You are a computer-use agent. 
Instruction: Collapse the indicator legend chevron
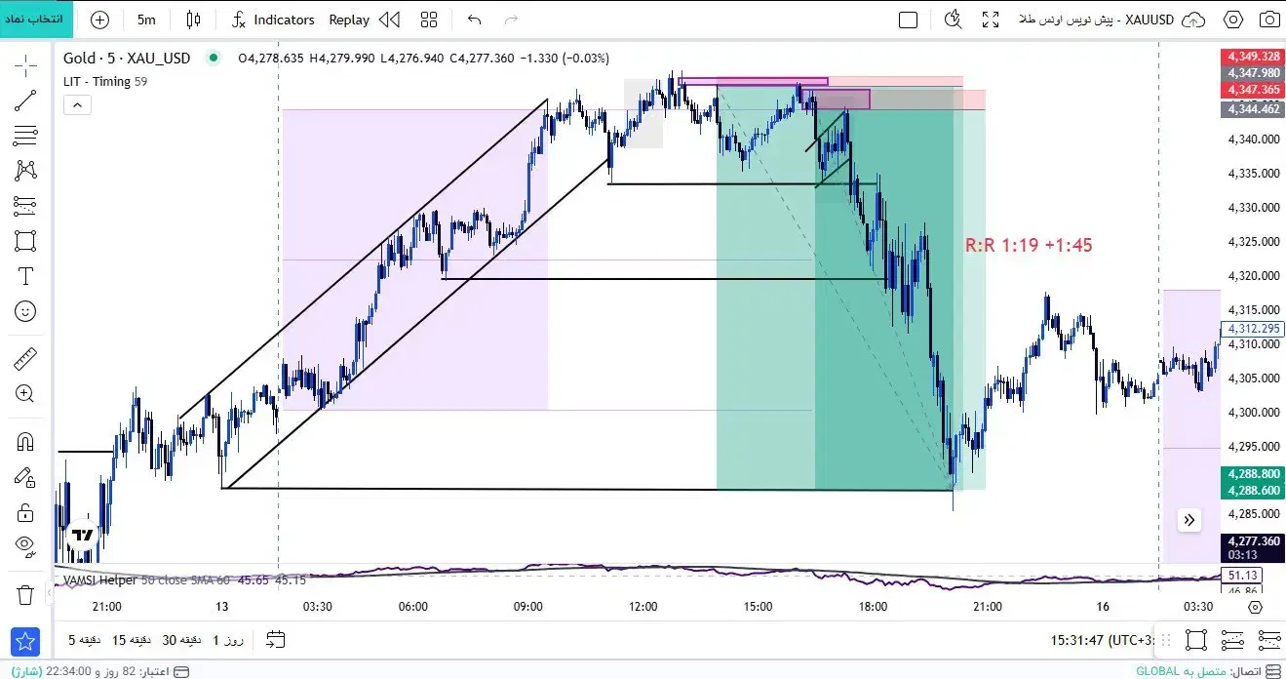click(78, 105)
